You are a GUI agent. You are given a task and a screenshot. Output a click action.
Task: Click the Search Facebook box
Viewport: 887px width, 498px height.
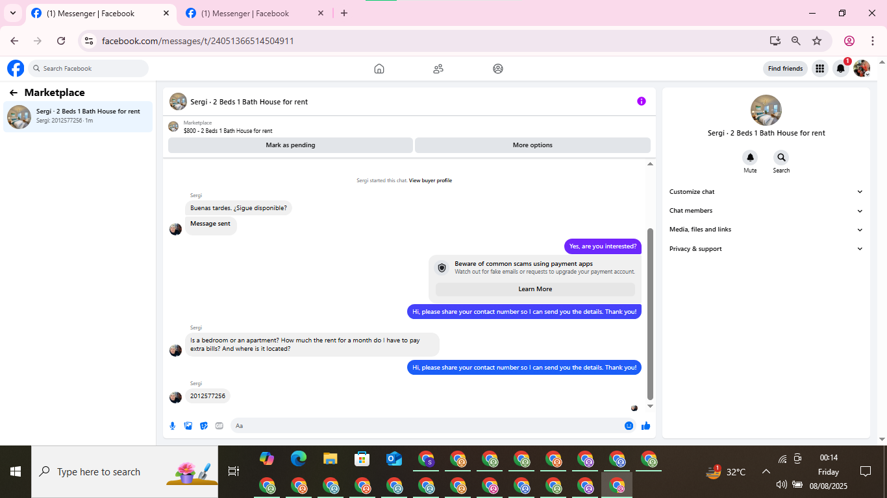tap(89, 69)
